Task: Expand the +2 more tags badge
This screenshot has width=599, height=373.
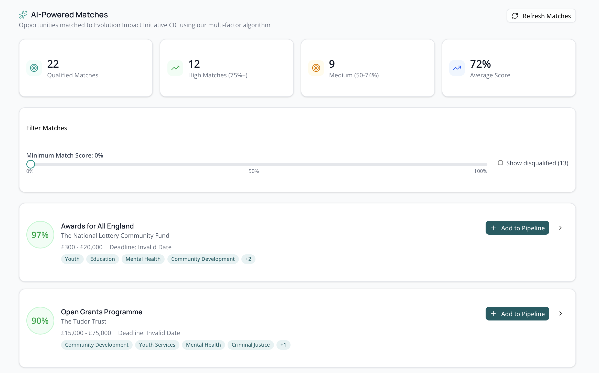Action: (x=248, y=259)
